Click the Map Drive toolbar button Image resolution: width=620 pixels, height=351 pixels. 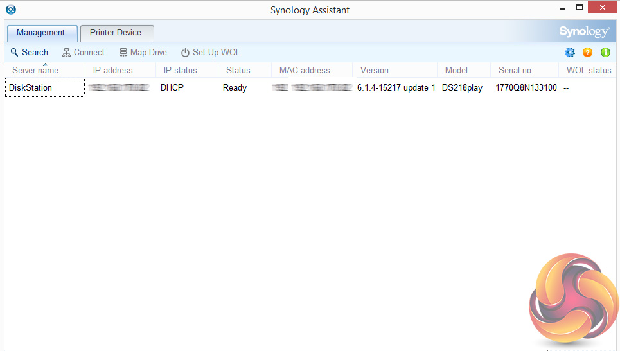143,52
